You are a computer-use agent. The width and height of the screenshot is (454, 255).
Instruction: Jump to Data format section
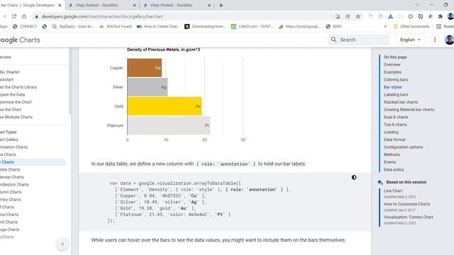coord(394,140)
